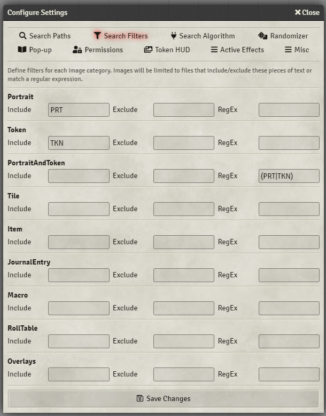Open the Search Paths tab
326x416 pixels.
coord(45,36)
